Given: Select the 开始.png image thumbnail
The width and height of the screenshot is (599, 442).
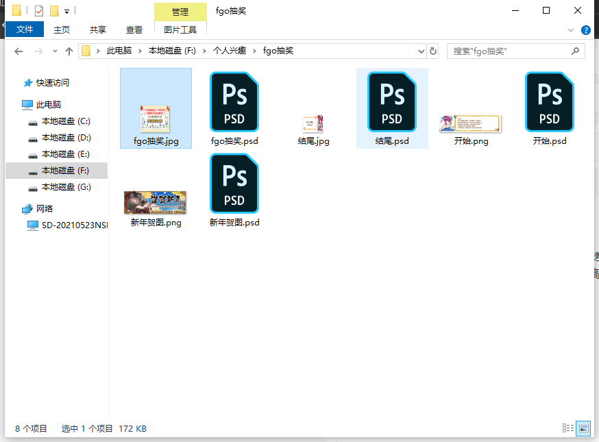Looking at the screenshot, I should click(x=470, y=123).
